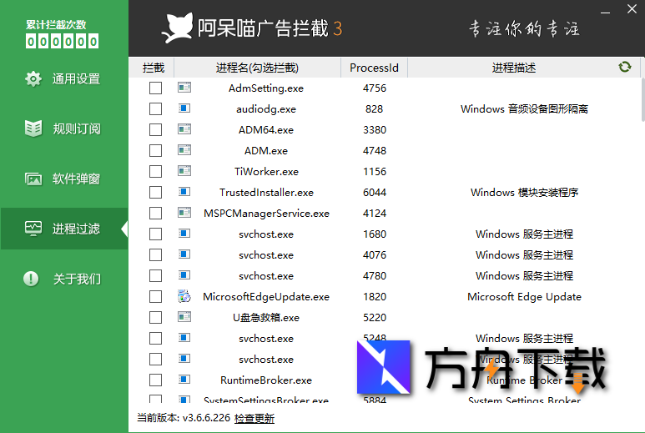Select the 进程过滤 sidebar tab
This screenshot has width=645, height=433.
[64, 229]
